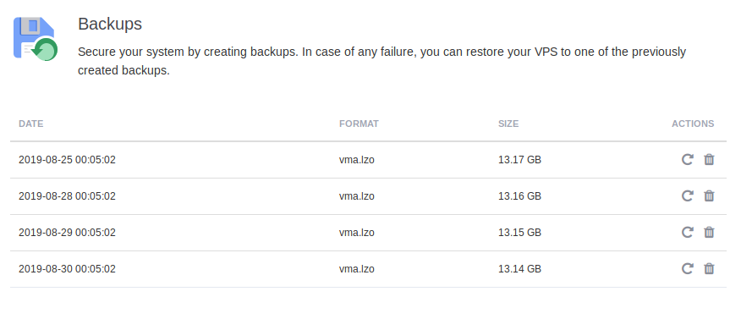Restore the 2019-08-28 backup
Viewport: 752px width, 330px height.
tap(687, 195)
